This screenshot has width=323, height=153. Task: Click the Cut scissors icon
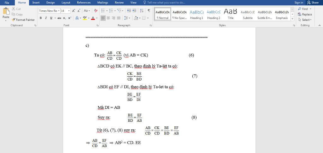pos(13,9)
